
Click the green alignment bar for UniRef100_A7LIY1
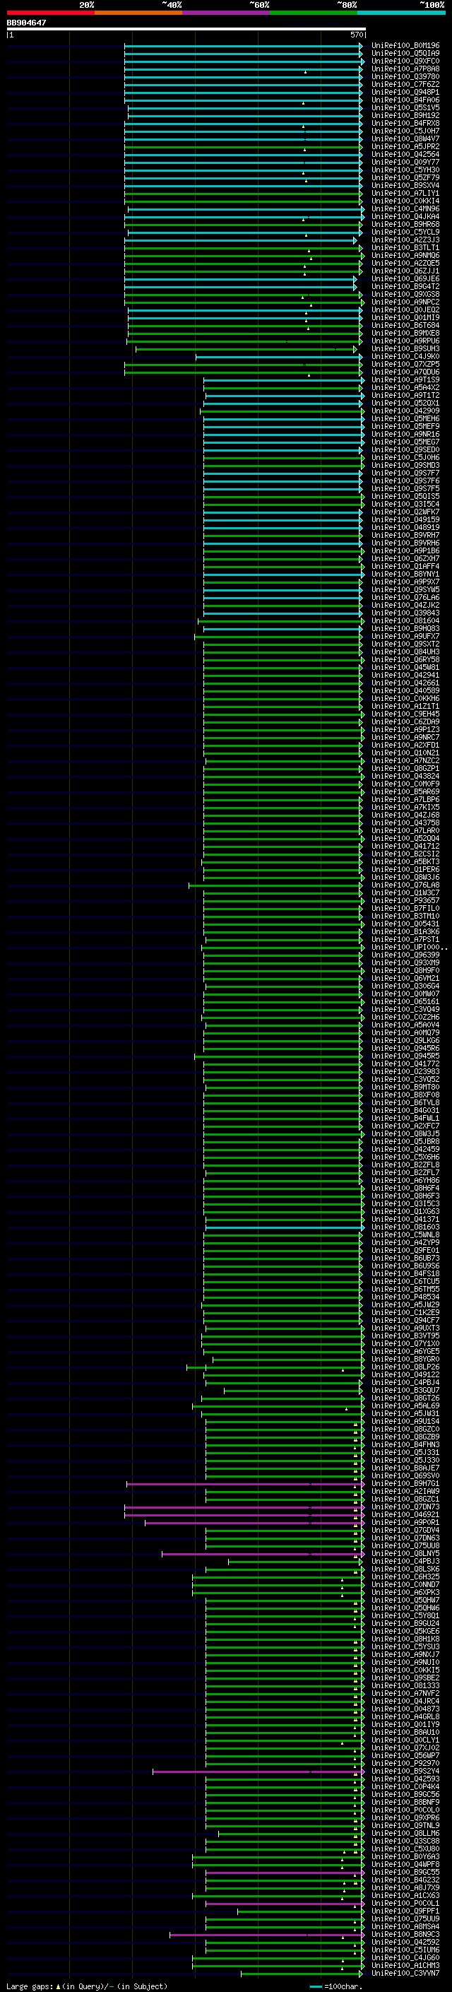coord(244,194)
